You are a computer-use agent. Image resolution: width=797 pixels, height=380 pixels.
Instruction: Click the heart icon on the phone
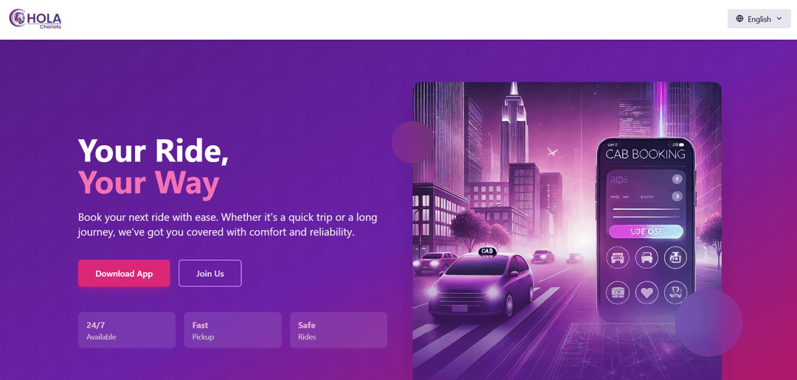646,292
